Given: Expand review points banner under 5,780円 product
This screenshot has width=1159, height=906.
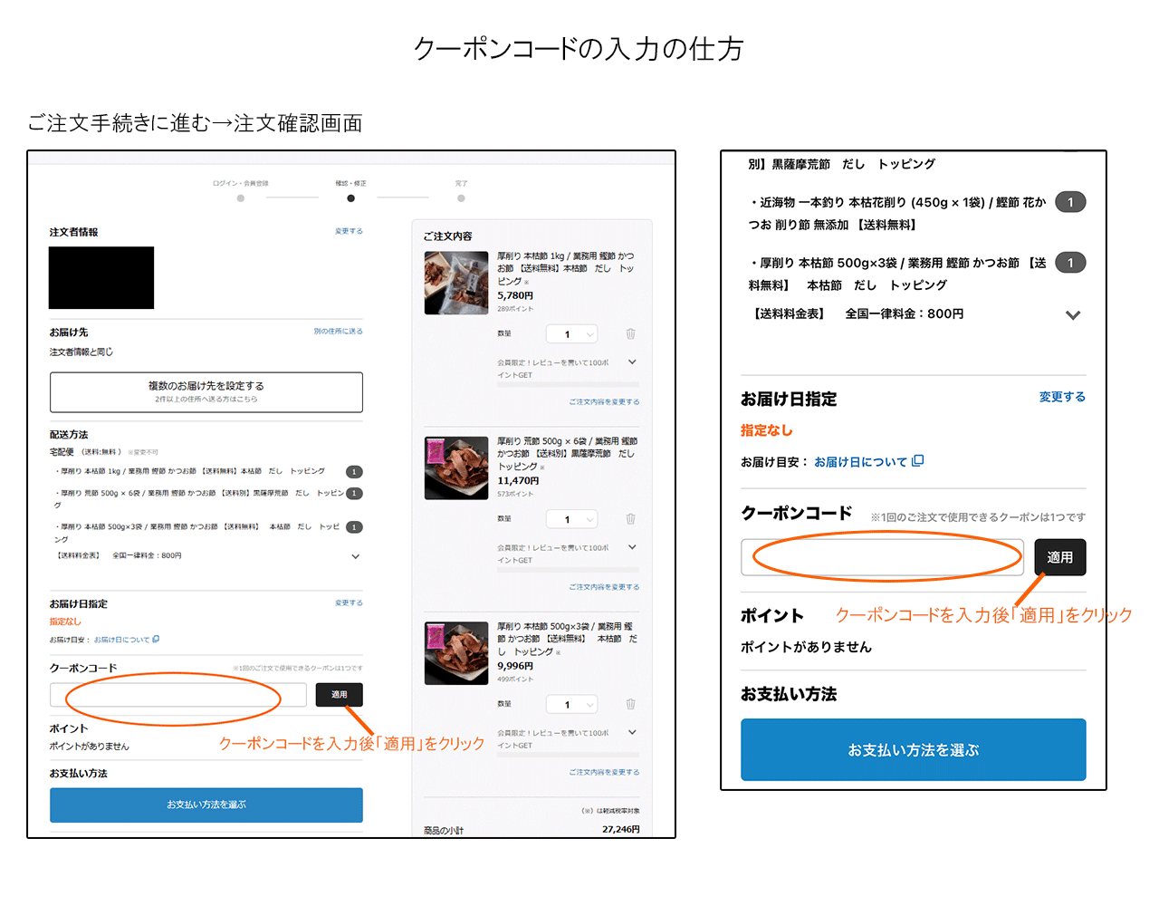Looking at the screenshot, I should pos(632,362).
